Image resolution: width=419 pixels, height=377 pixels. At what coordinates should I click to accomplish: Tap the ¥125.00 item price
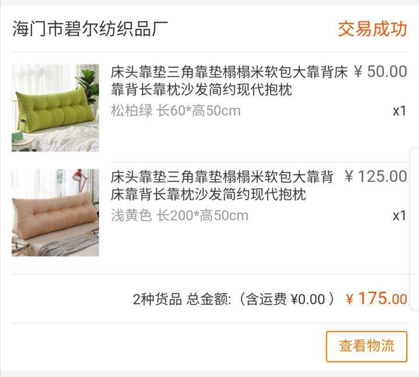click(376, 177)
